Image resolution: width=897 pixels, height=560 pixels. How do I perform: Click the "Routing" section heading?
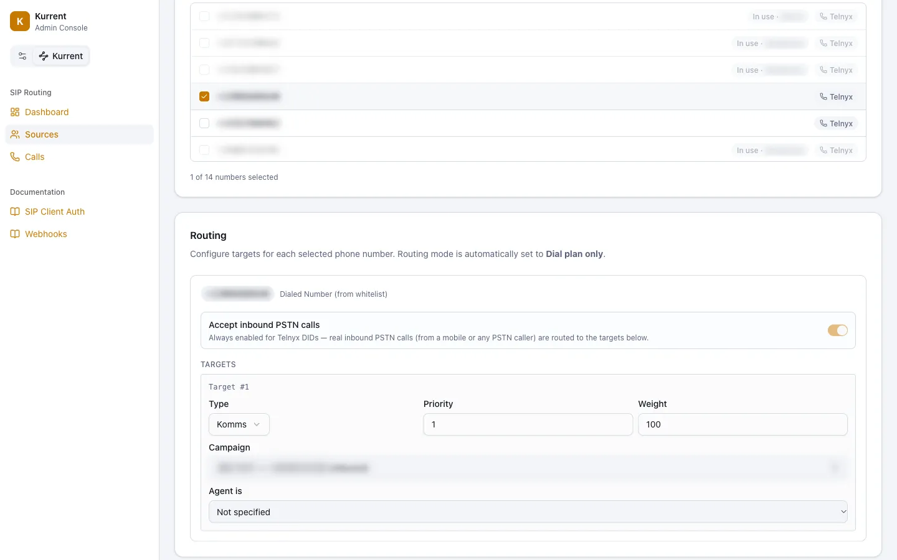click(208, 236)
